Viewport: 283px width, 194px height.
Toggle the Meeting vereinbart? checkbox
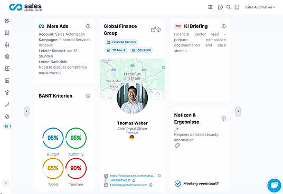177,183
